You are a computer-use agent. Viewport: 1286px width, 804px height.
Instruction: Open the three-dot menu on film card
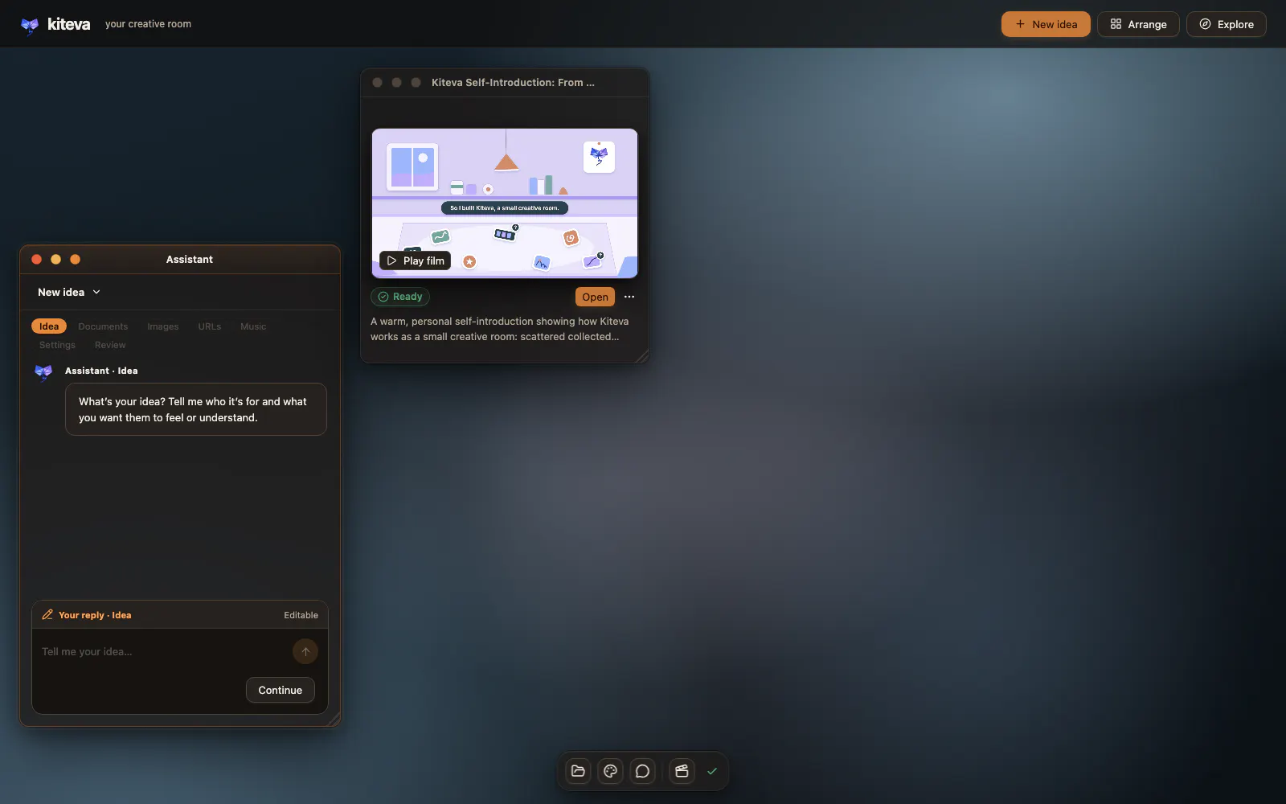(x=629, y=297)
